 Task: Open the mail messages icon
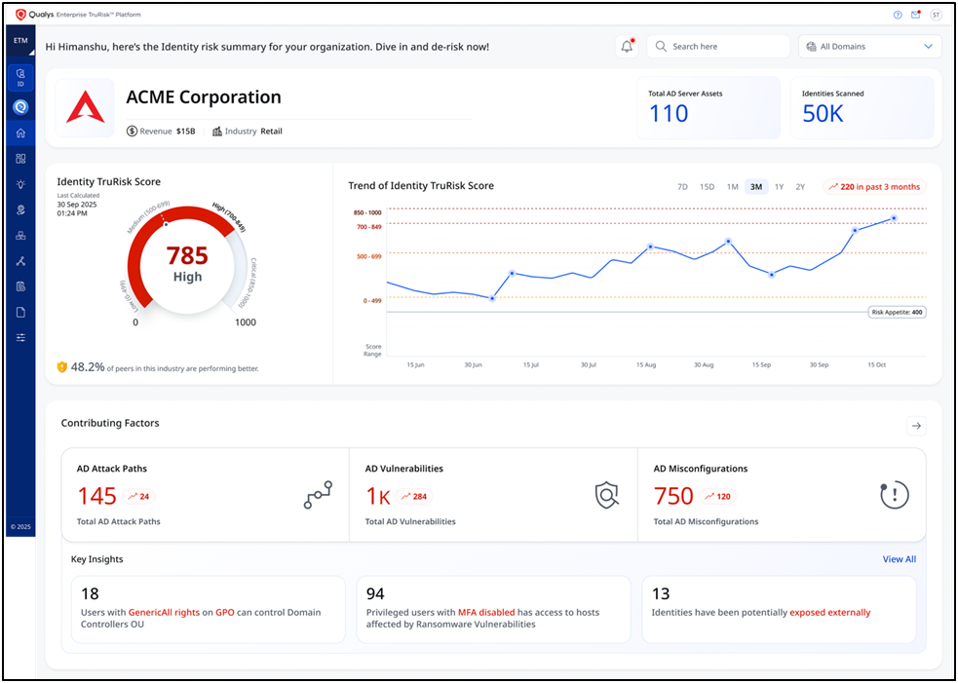click(915, 15)
